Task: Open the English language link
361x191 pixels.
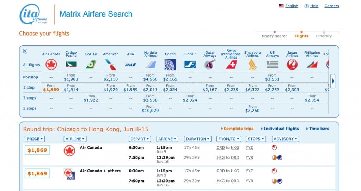Action: 292,6
